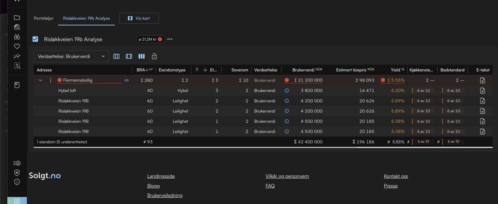498x204 pixels.
Task: Open the Blogg footer link
Action: 154,186
